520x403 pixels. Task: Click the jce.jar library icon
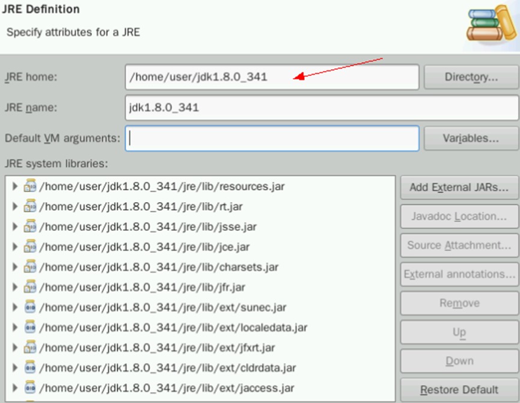click(30, 247)
